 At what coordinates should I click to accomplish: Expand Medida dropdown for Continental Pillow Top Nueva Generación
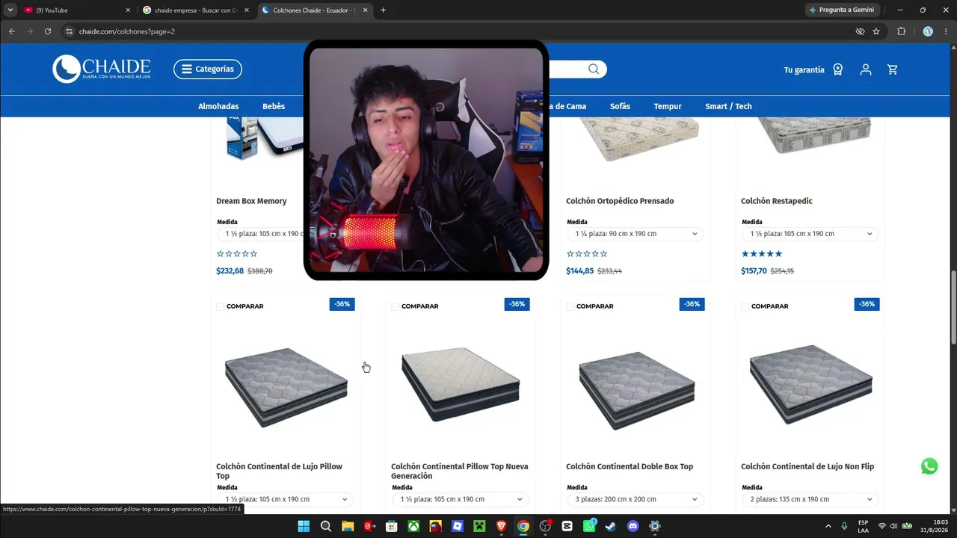(x=460, y=499)
